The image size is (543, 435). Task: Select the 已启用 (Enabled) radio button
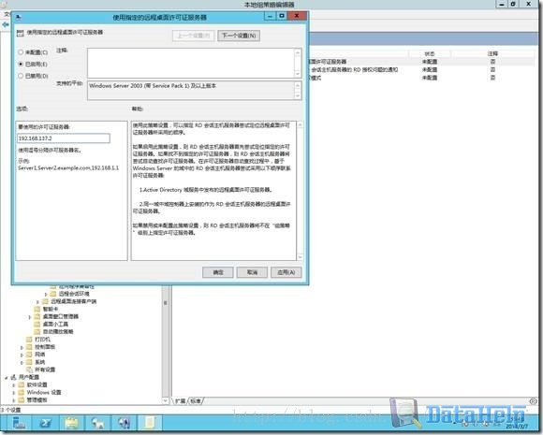[x=21, y=64]
